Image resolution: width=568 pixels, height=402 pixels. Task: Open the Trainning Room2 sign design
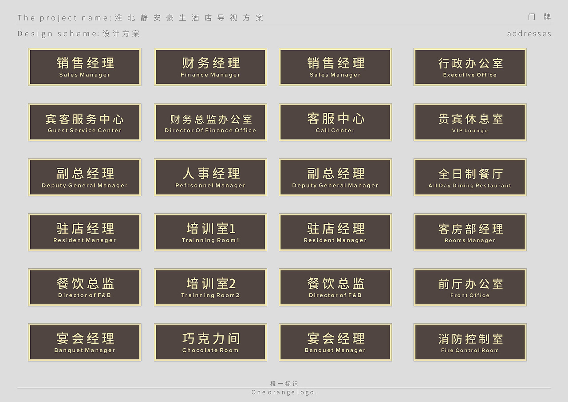[x=210, y=287]
